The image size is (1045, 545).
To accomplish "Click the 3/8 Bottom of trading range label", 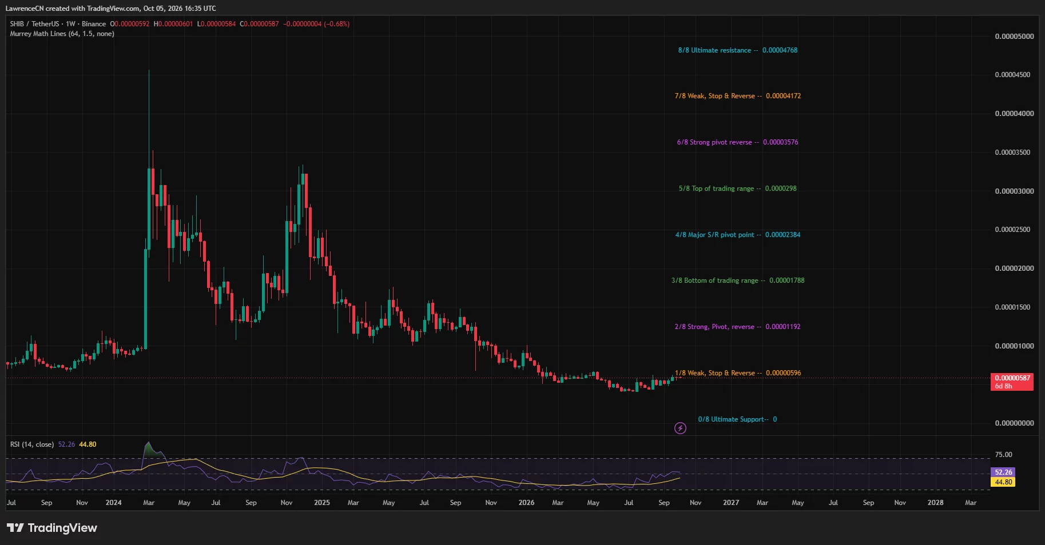I will (x=738, y=280).
